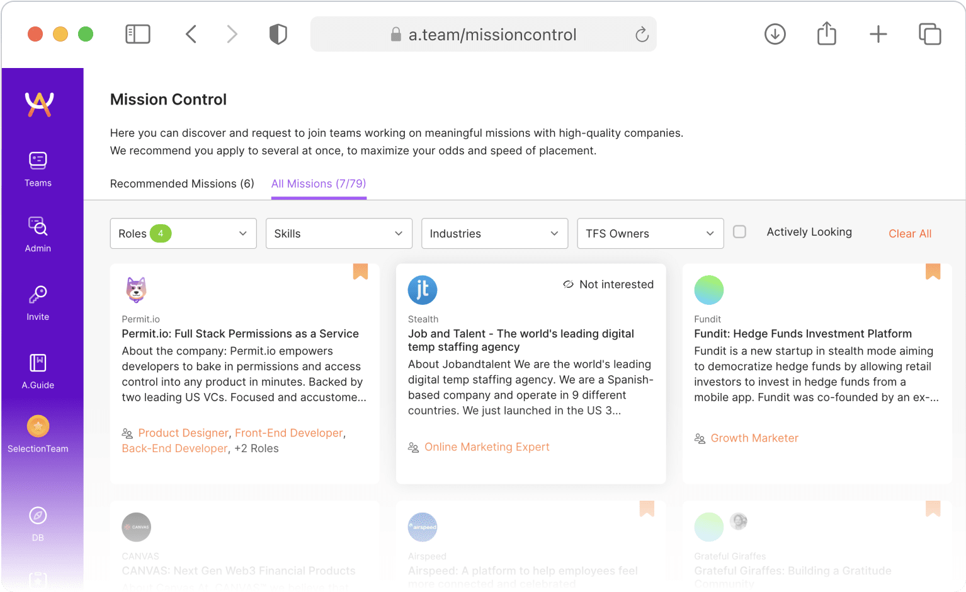966x592 pixels.
Task: Click browser downloads icon
Action: click(x=775, y=34)
